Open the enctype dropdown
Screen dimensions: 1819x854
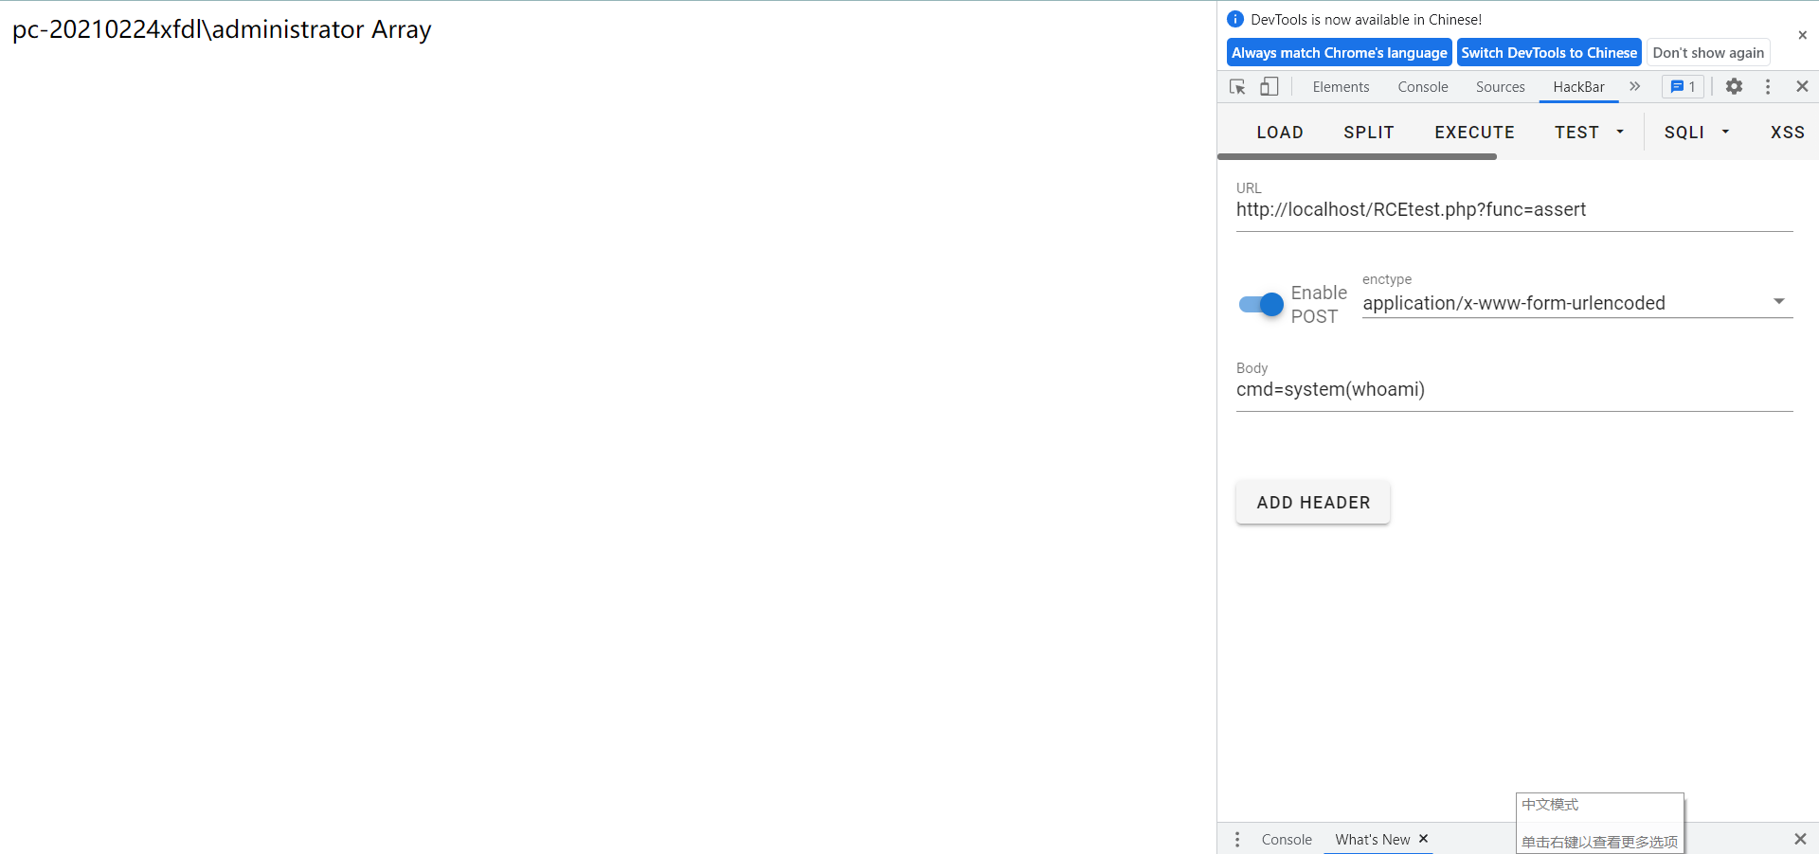[1577, 303]
